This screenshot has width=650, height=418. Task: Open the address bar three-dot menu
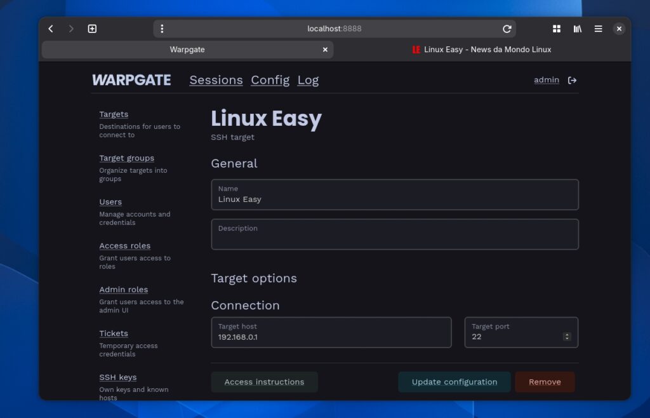point(162,29)
